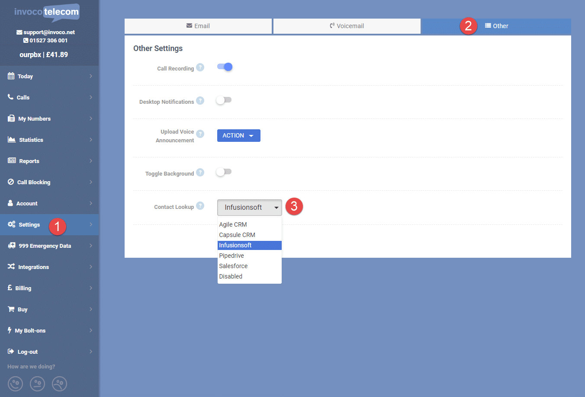Open help for Call Recording
The image size is (585, 397).
click(x=200, y=67)
